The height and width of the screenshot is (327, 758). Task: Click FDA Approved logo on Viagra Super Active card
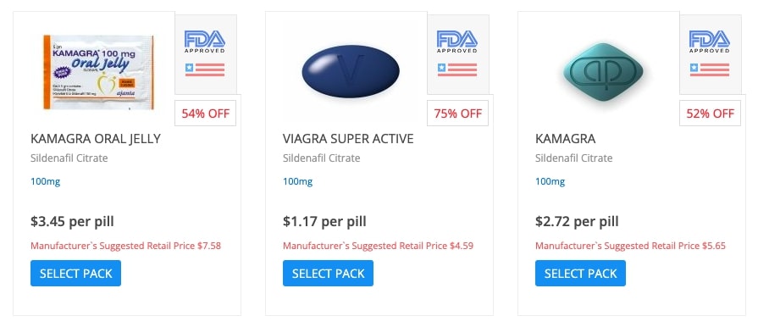point(457,42)
